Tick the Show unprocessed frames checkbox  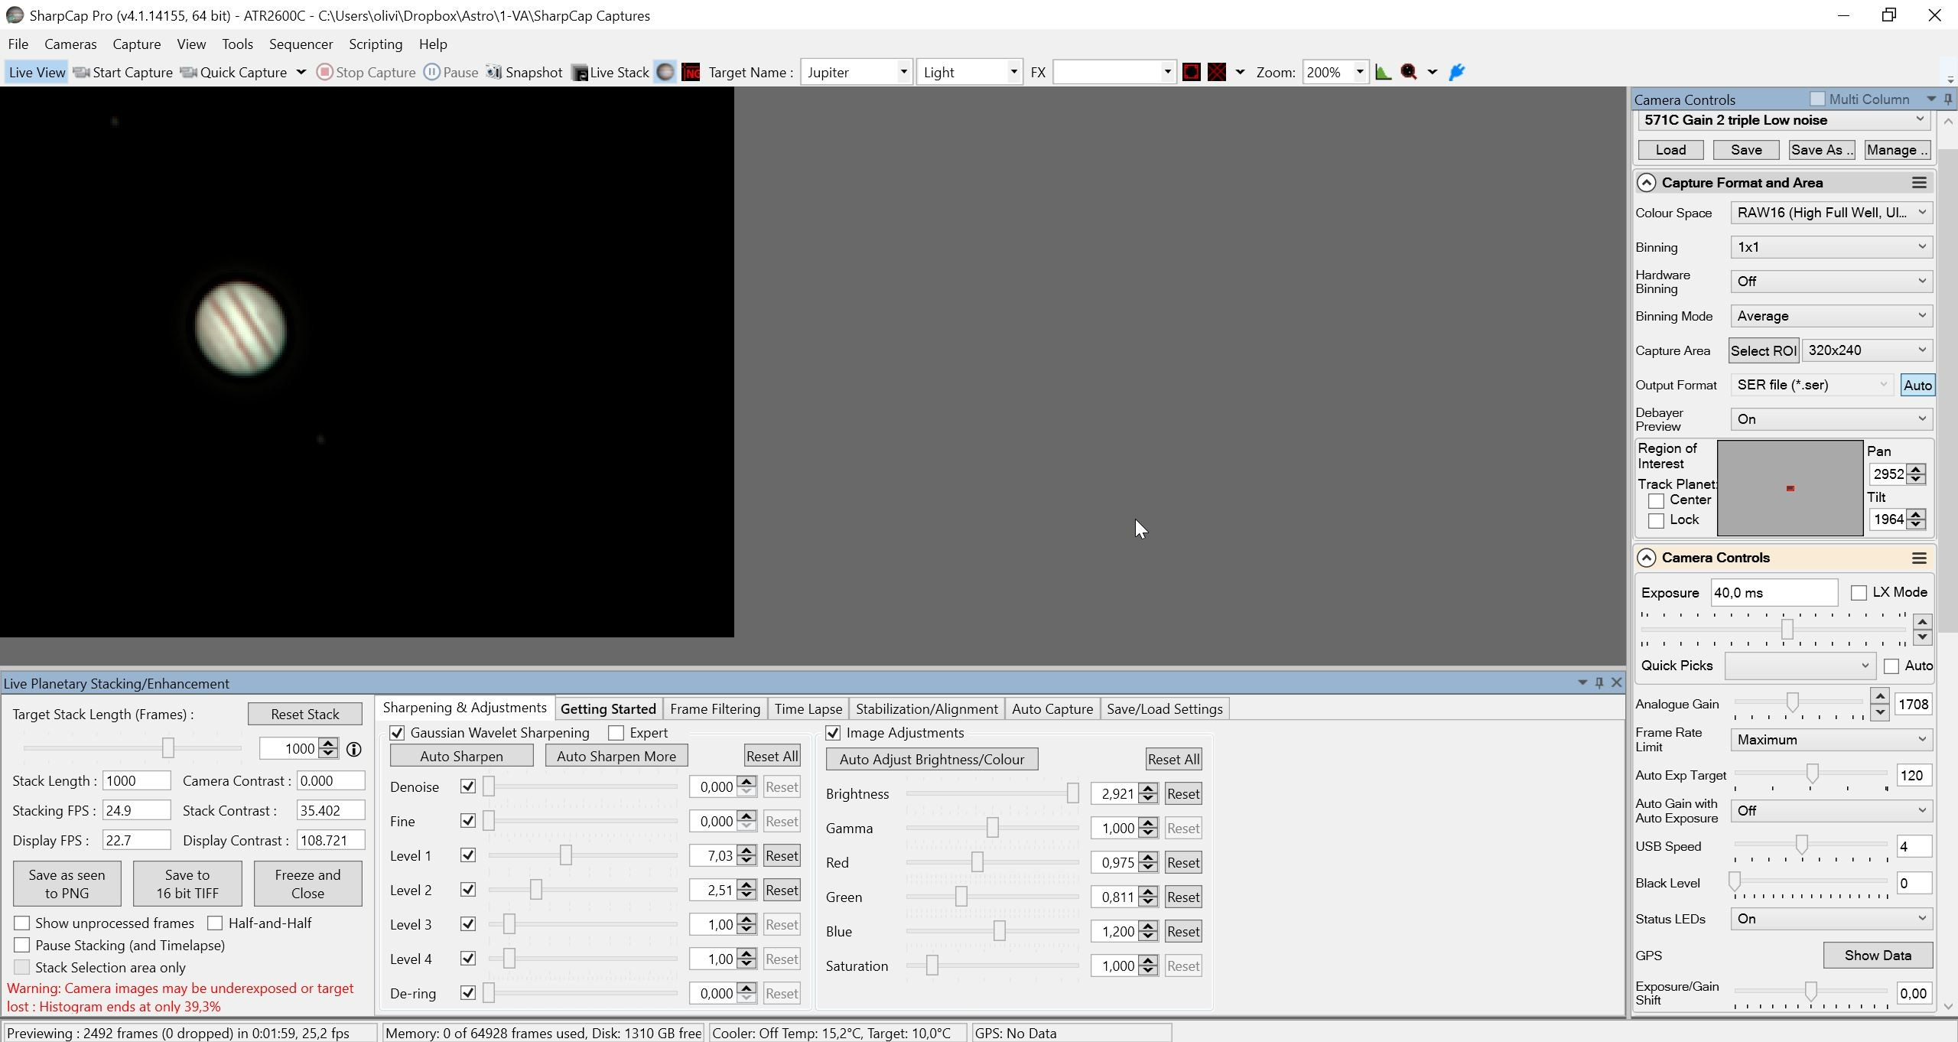pyautogui.click(x=22, y=923)
